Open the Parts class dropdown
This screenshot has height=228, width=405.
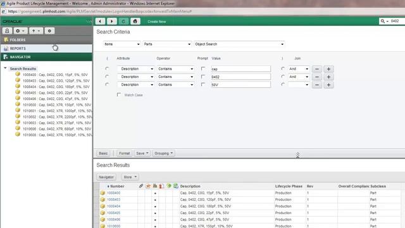(x=167, y=44)
